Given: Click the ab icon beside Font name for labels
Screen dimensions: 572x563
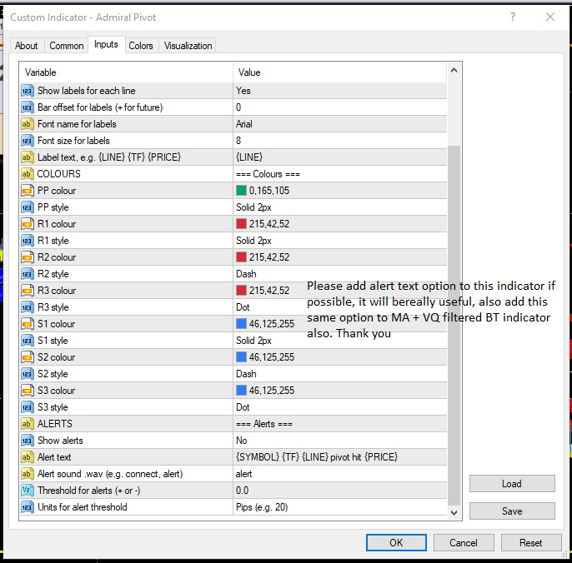Looking at the screenshot, I should tap(28, 124).
